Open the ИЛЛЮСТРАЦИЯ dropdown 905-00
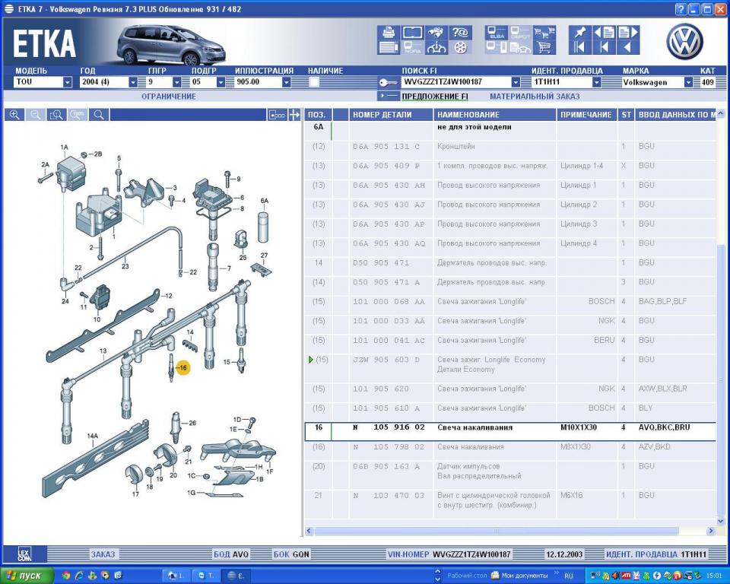 [x=287, y=82]
